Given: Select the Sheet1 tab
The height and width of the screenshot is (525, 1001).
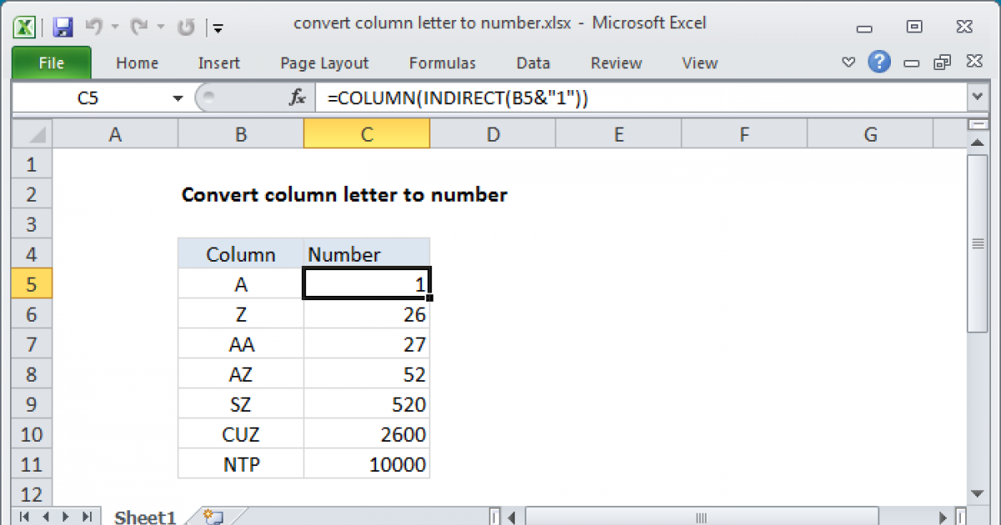Looking at the screenshot, I should [143, 517].
